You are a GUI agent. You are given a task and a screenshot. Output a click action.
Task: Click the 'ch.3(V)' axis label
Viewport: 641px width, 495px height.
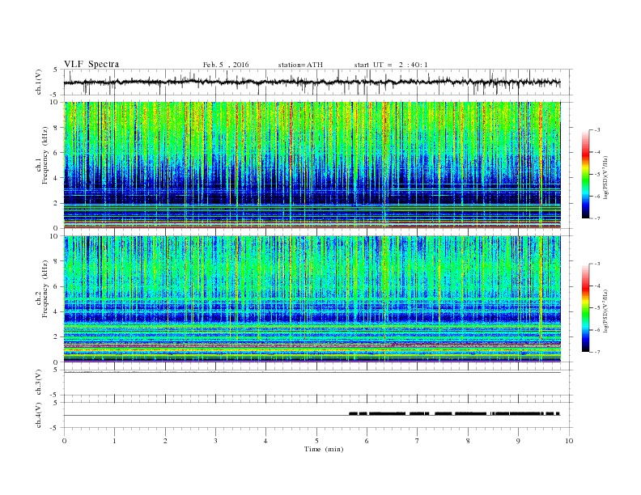[39, 383]
